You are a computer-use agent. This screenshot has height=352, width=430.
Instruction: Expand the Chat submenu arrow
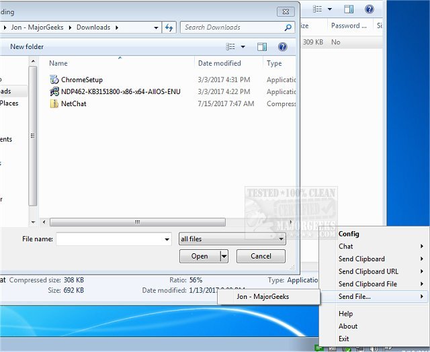pos(422,246)
